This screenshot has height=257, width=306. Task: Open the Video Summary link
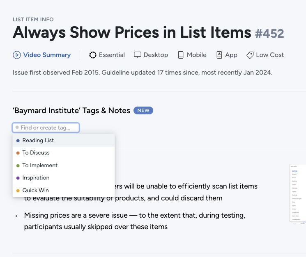point(47,55)
